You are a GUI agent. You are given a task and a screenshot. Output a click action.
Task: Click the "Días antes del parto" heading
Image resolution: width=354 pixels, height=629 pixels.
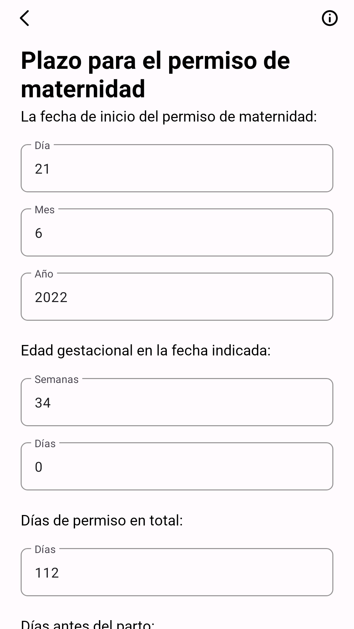(x=88, y=624)
